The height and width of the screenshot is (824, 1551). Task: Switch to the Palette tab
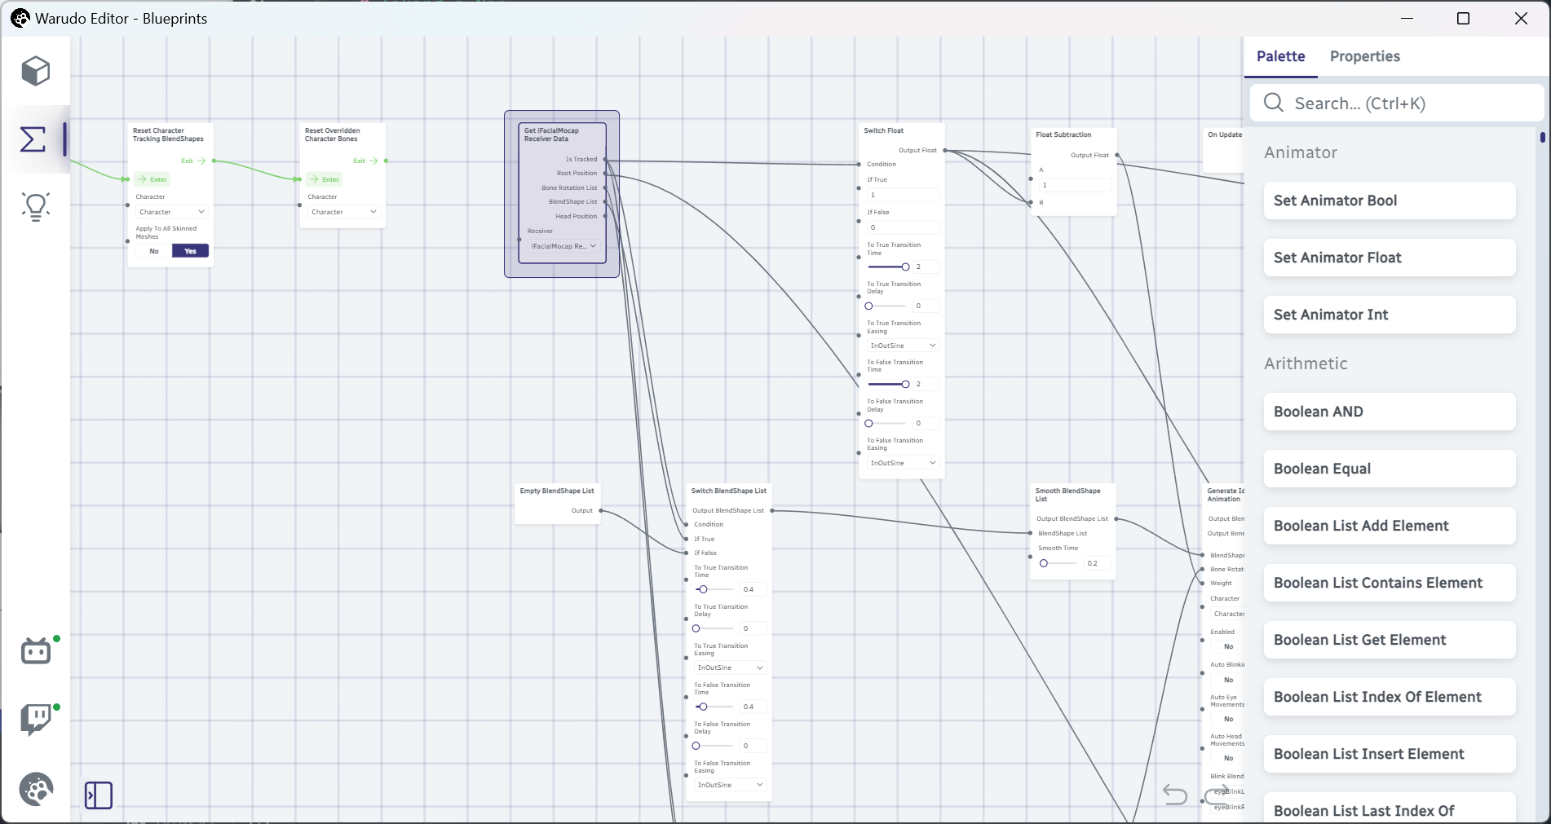[x=1280, y=56]
